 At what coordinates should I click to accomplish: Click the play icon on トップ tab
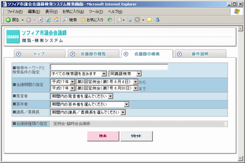19,54
